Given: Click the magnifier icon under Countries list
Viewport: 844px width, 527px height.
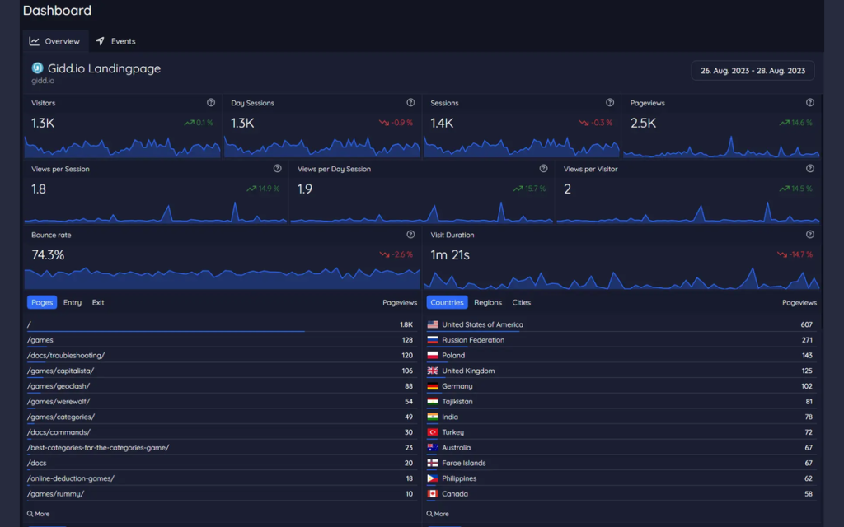Looking at the screenshot, I should (429, 514).
